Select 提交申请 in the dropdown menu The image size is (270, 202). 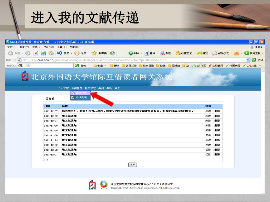80,93
